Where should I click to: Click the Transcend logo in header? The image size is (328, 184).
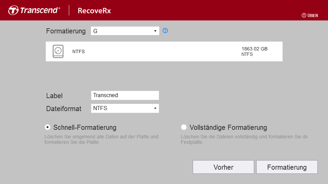[34, 10]
